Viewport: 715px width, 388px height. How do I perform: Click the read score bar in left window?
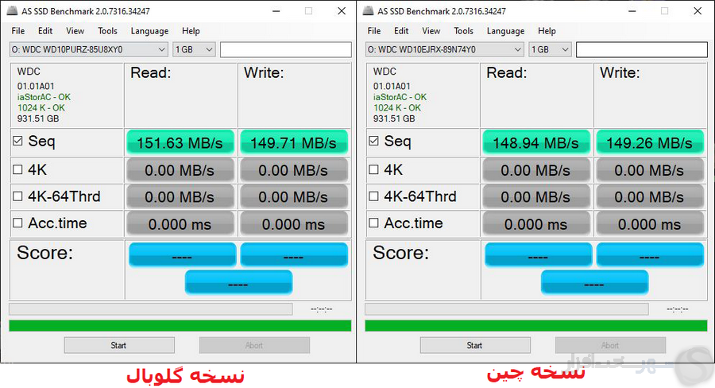tap(183, 254)
